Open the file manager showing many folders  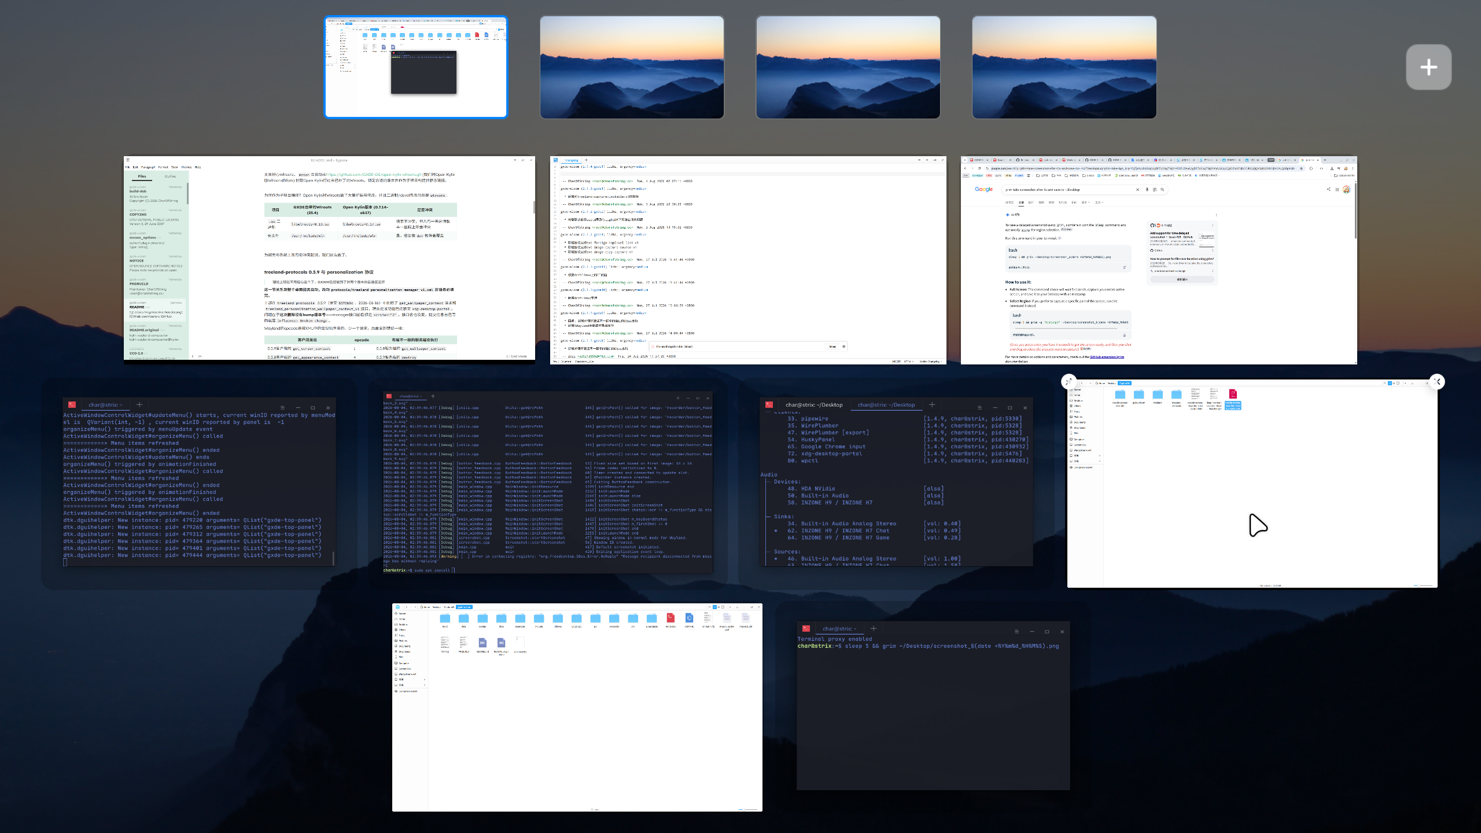[x=577, y=707]
